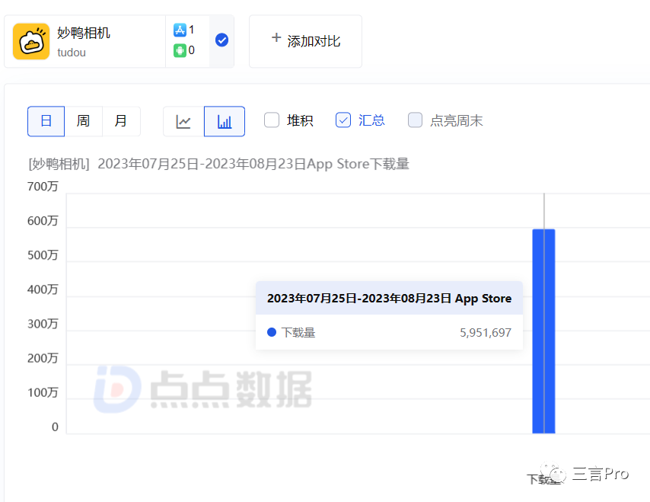Click the 妙鸭相机 yellow app icon
The height and width of the screenshot is (502, 650).
tap(31, 41)
